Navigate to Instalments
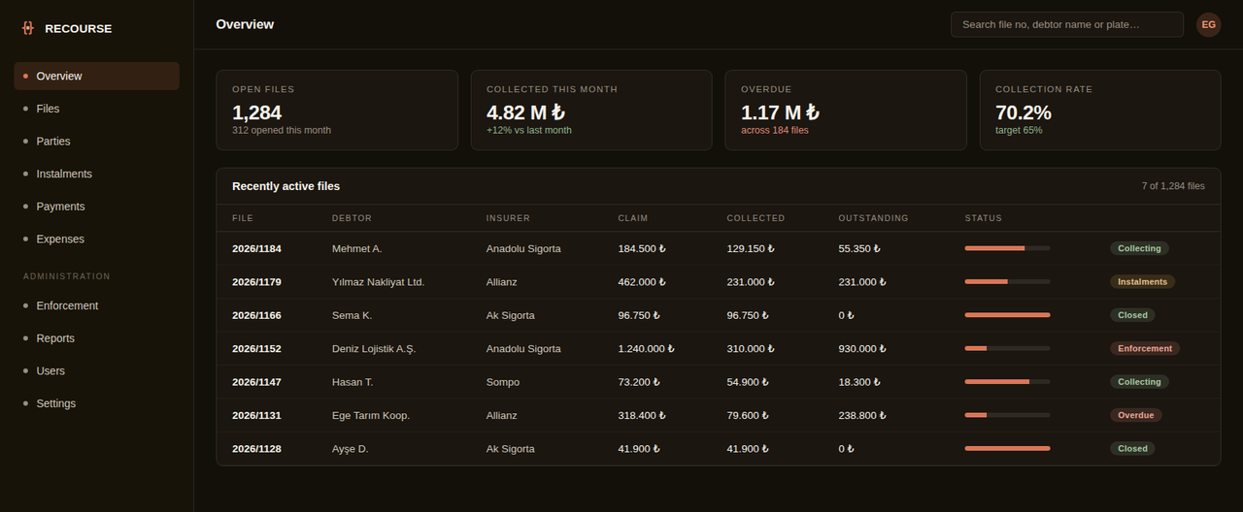 tap(96, 174)
